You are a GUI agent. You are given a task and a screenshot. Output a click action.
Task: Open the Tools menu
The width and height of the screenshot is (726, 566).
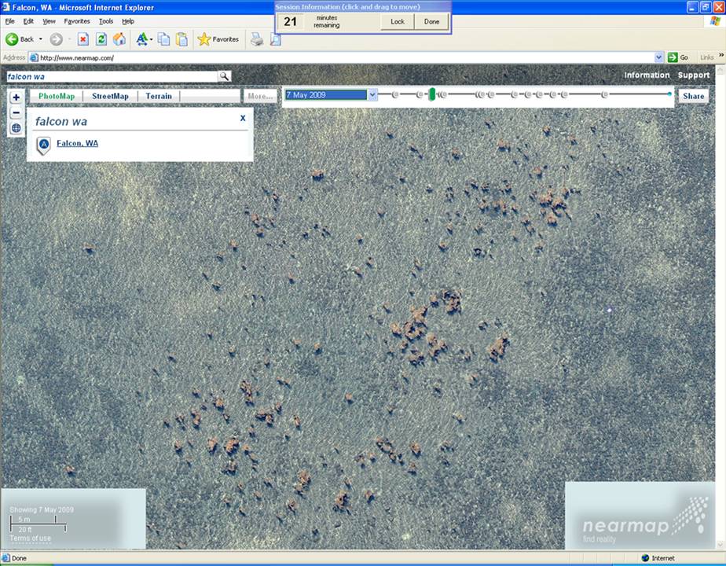pos(106,21)
